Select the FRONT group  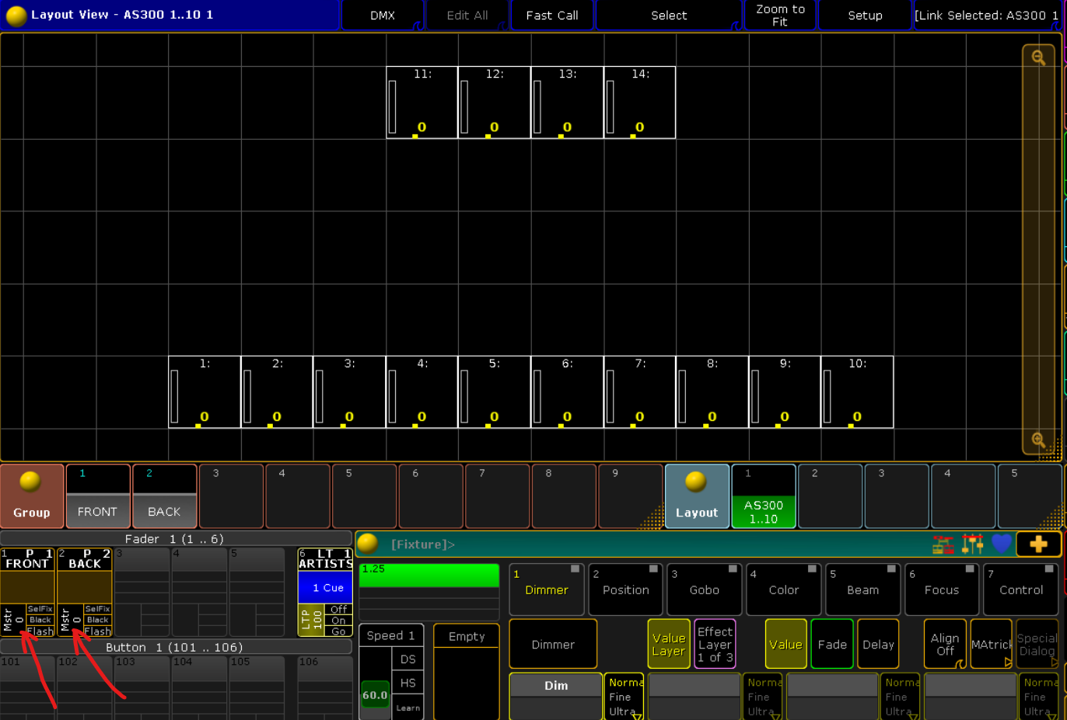(98, 496)
